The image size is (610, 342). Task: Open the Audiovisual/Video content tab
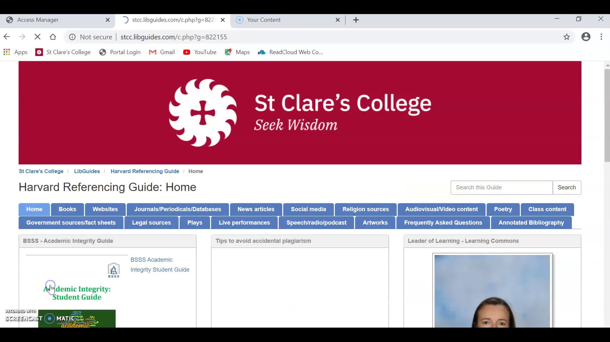442,209
